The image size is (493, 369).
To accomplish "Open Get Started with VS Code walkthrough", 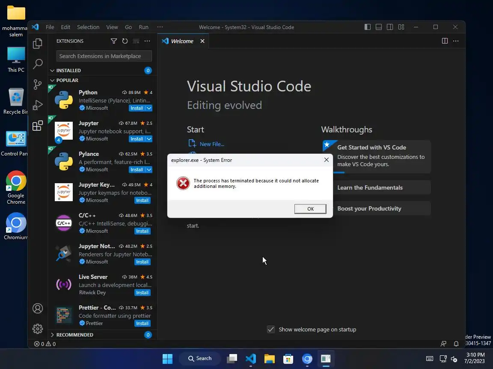I will pyautogui.click(x=376, y=156).
